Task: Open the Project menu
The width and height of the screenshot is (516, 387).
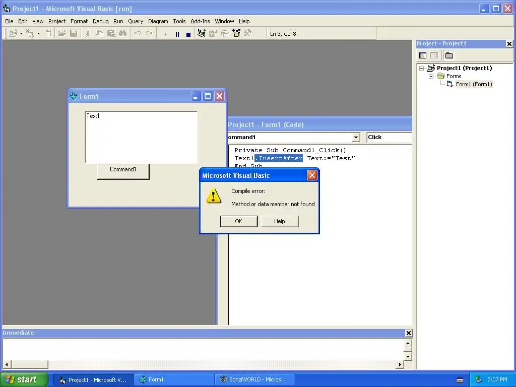Action: click(57, 21)
